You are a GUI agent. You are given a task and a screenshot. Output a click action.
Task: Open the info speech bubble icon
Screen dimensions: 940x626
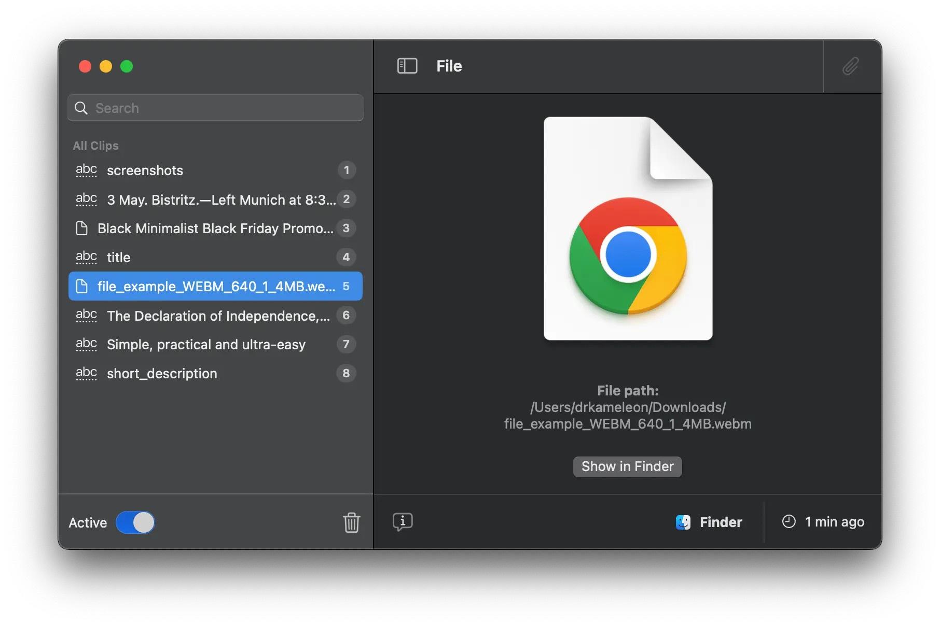coord(403,521)
